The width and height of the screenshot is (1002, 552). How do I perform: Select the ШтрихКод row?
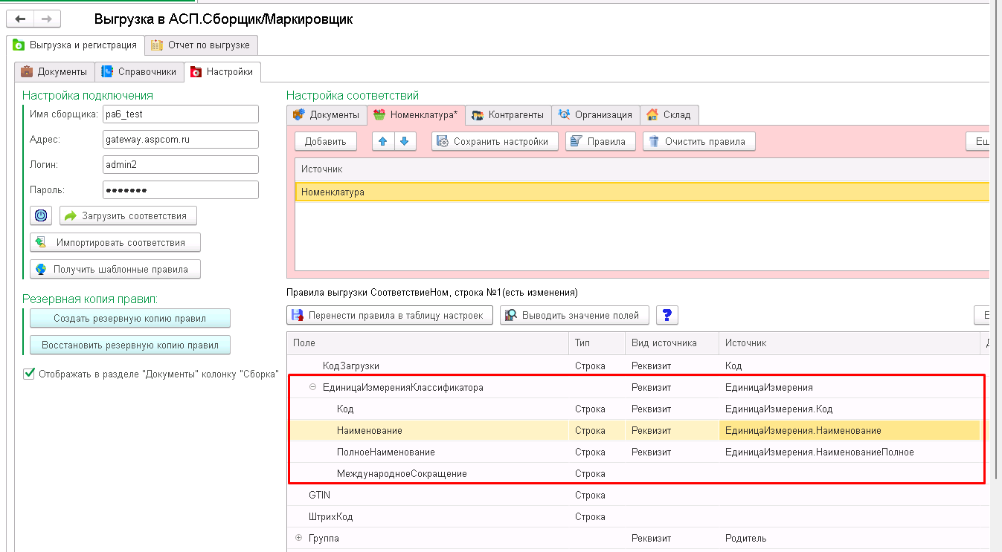click(x=638, y=516)
